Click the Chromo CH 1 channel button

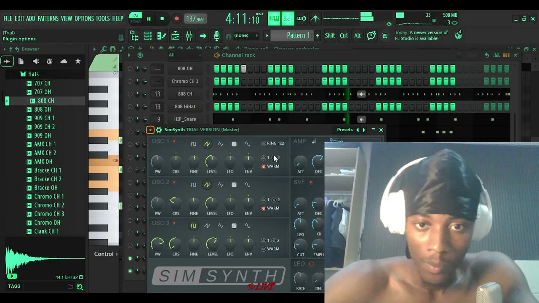click(185, 81)
